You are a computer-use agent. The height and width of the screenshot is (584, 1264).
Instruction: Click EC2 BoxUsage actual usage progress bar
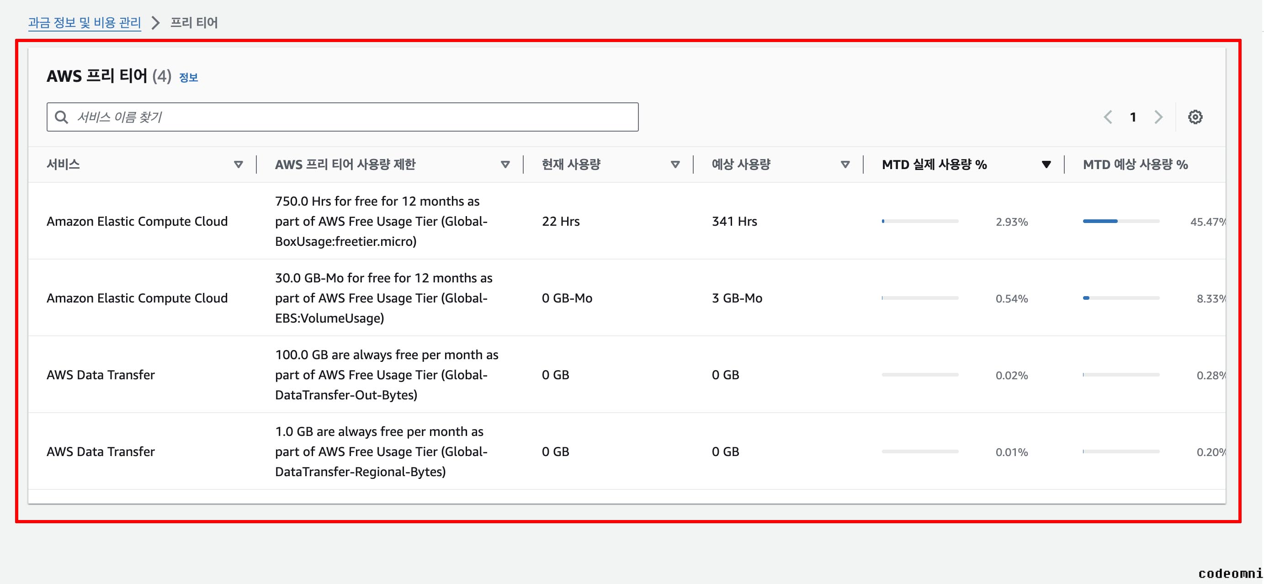pos(919,221)
